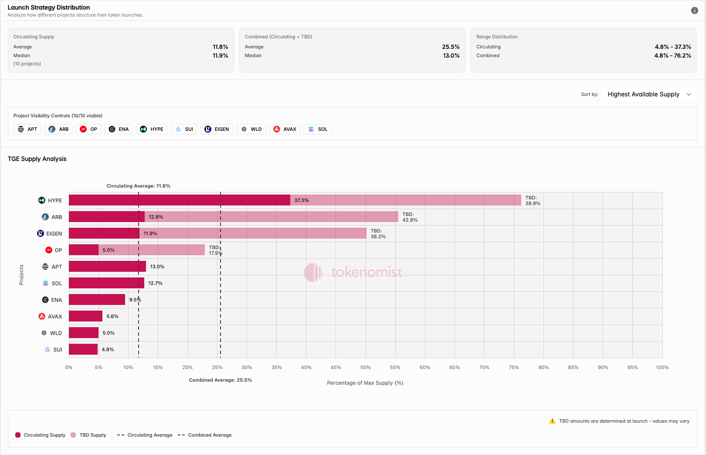Image resolution: width=706 pixels, height=455 pixels.
Task: Click Combined Average legend item
Action: pos(205,435)
